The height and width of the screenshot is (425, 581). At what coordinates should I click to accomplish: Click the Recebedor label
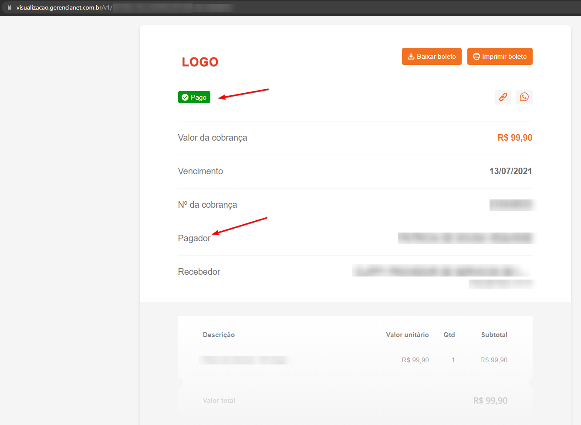pos(199,272)
